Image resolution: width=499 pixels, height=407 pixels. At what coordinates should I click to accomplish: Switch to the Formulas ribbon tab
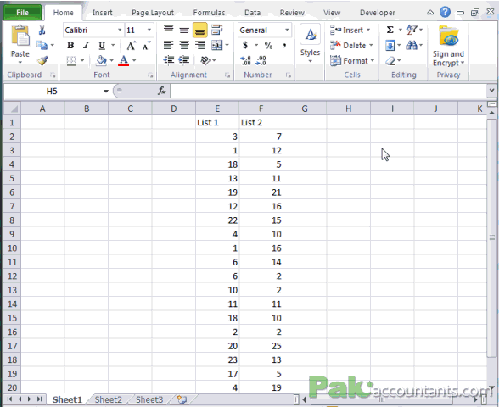[x=209, y=13]
